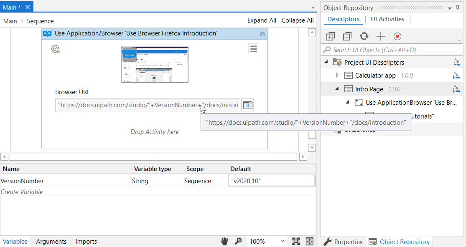Click the Expand All link
The height and width of the screenshot is (247, 466).
(x=262, y=20)
